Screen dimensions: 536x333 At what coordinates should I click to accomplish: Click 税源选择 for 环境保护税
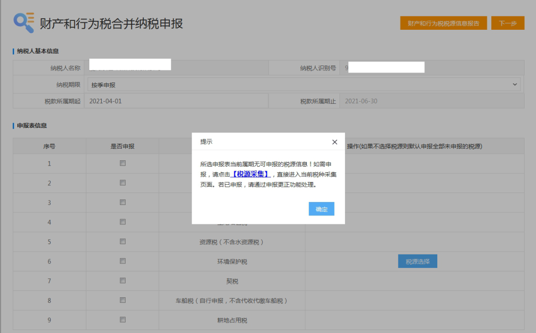pyautogui.click(x=418, y=261)
